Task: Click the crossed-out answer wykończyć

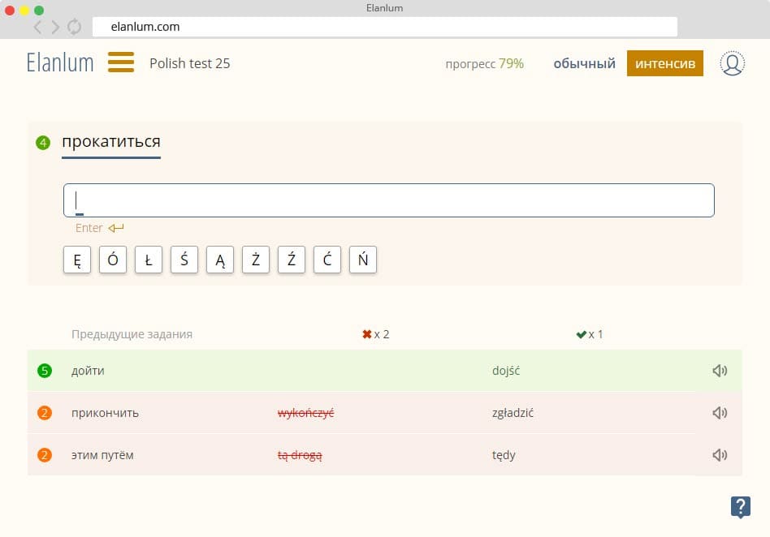Action: pos(306,413)
